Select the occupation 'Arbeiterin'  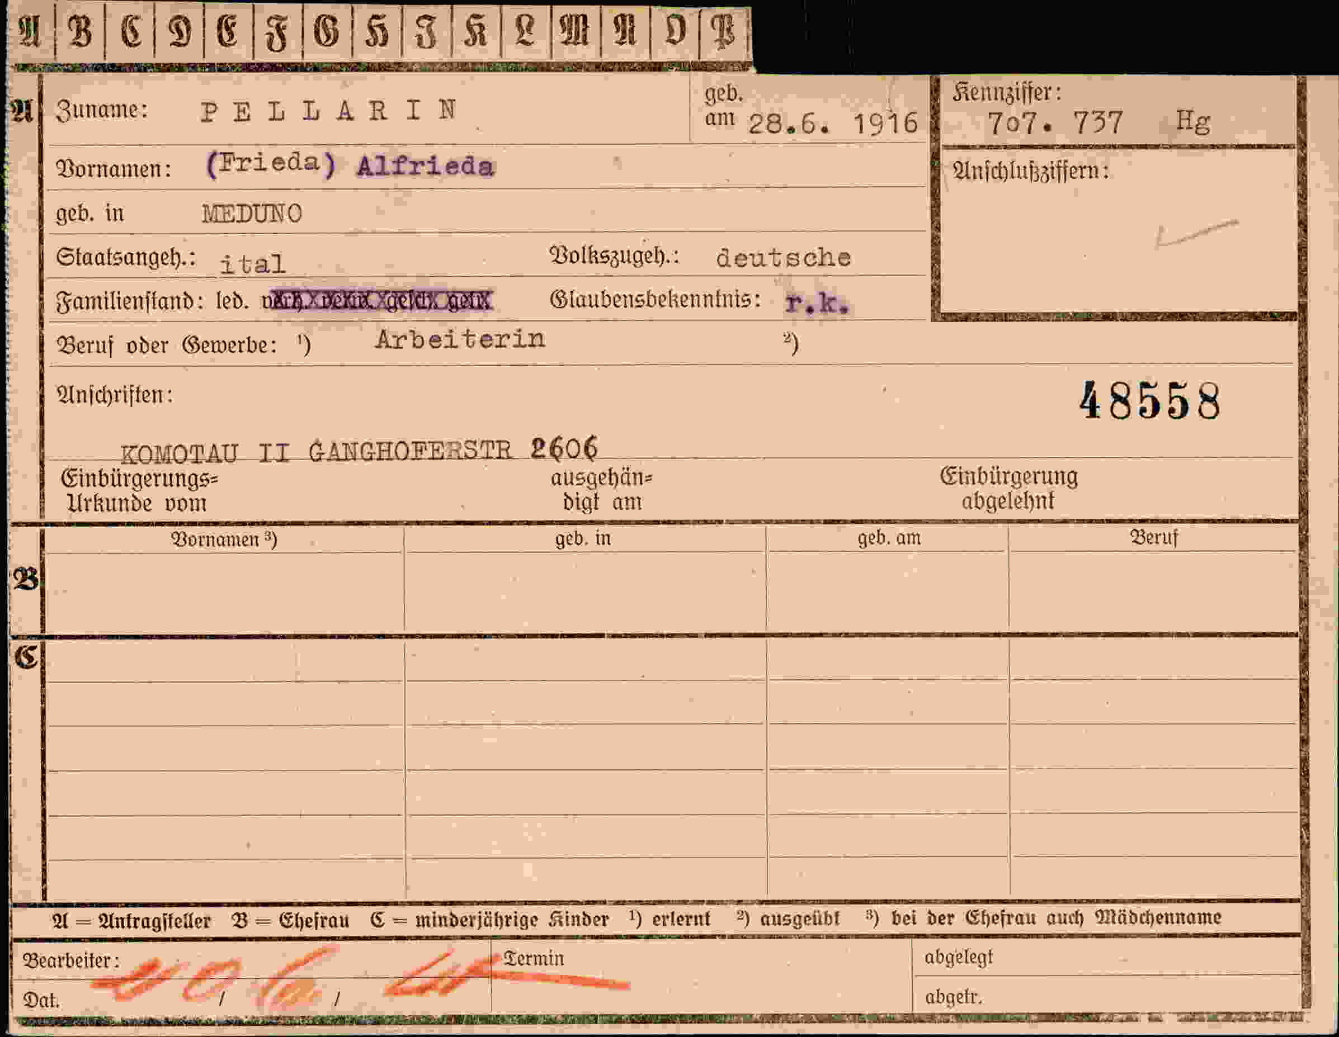pyautogui.click(x=460, y=339)
